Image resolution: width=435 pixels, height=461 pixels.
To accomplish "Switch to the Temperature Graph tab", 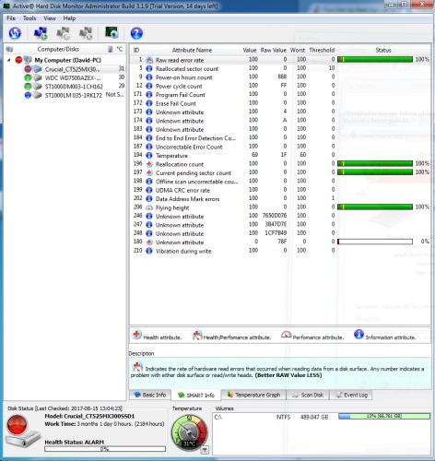I will pos(253,395).
